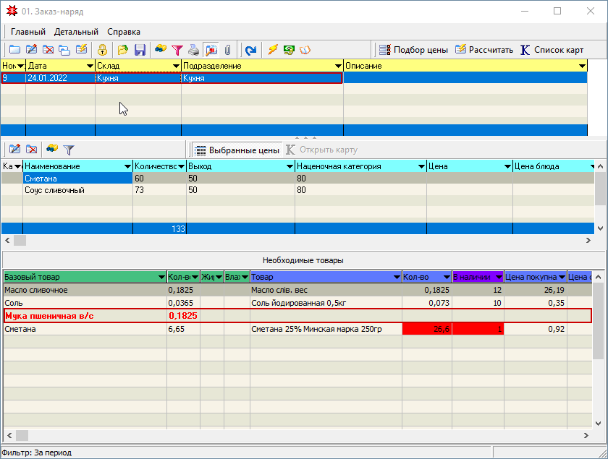This screenshot has height=459, width=608.
Task: Click the Подбор цены button
Action: [x=413, y=50]
